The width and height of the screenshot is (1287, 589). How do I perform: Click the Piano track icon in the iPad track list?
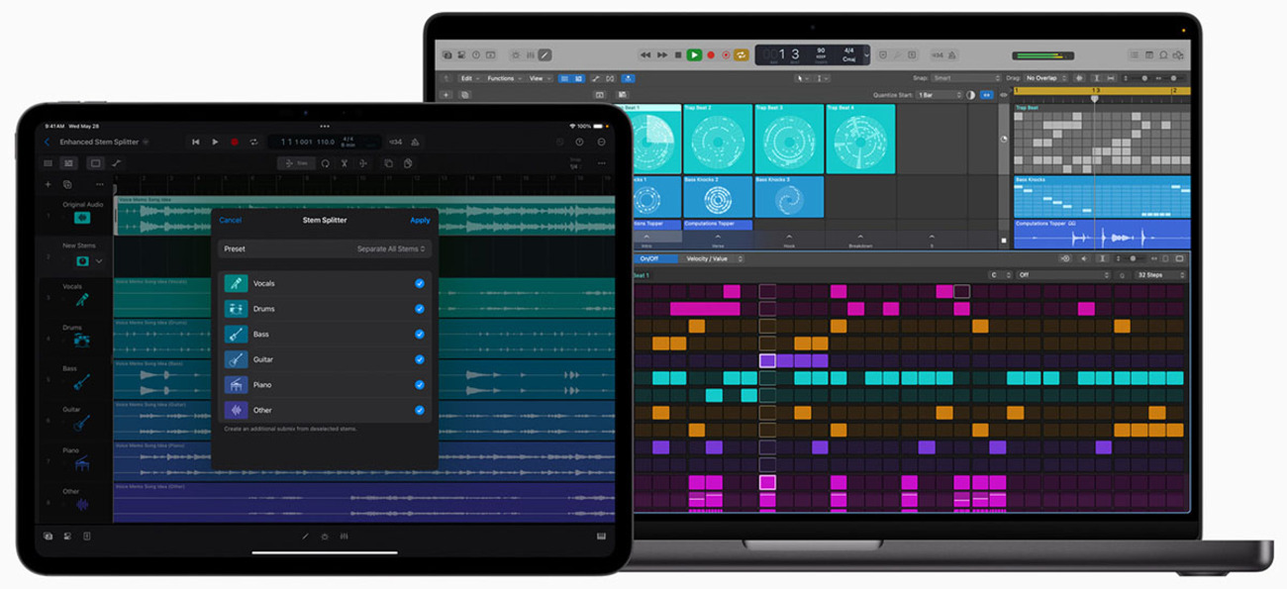[x=81, y=463]
